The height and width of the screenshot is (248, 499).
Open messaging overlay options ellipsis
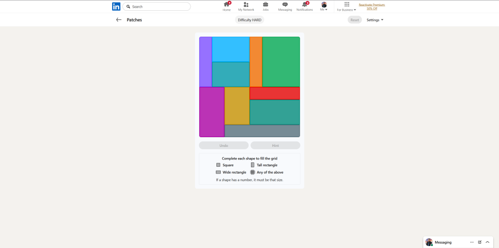click(x=472, y=242)
